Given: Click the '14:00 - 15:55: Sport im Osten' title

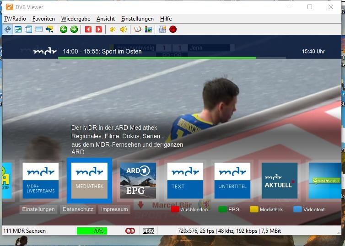Looking at the screenshot, I should pos(102,52).
